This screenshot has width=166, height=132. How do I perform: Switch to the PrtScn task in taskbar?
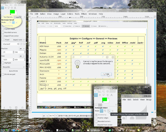tap(31, 130)
